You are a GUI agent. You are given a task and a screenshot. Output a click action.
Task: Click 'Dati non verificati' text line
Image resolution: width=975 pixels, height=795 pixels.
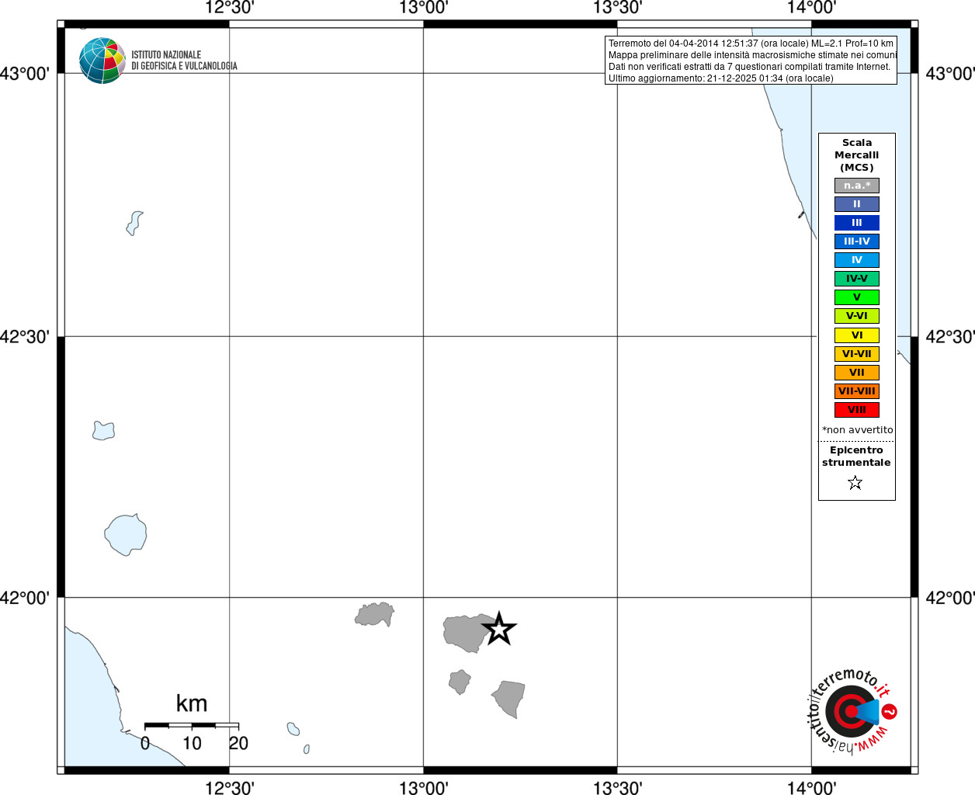[x=749, y=67]
